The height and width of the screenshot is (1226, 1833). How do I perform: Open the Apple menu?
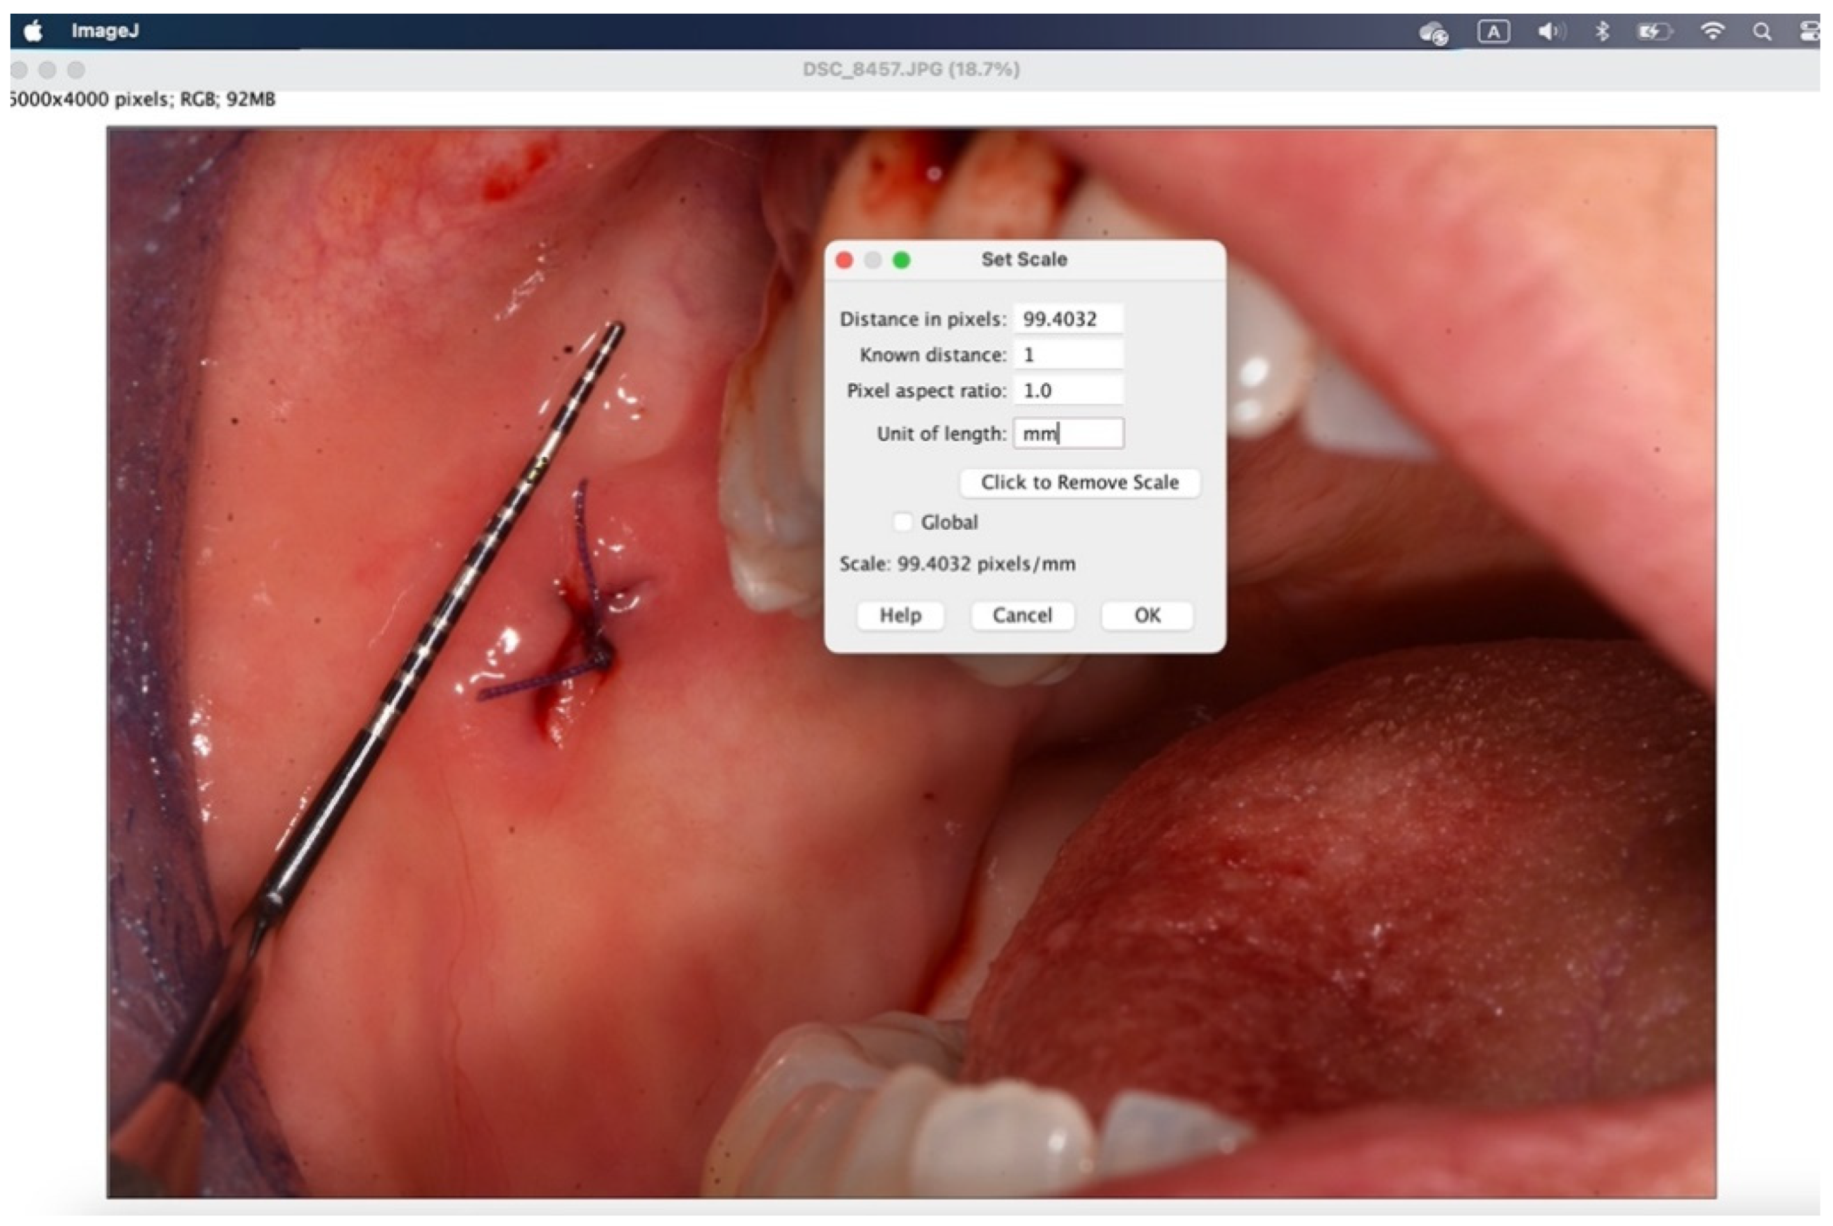(x=33, y=31)
